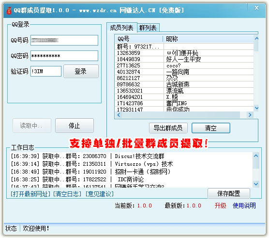This screenshot has height=238, width=269.
Task: Click log entry for 群号 21350311
Action: pos(92,164)
